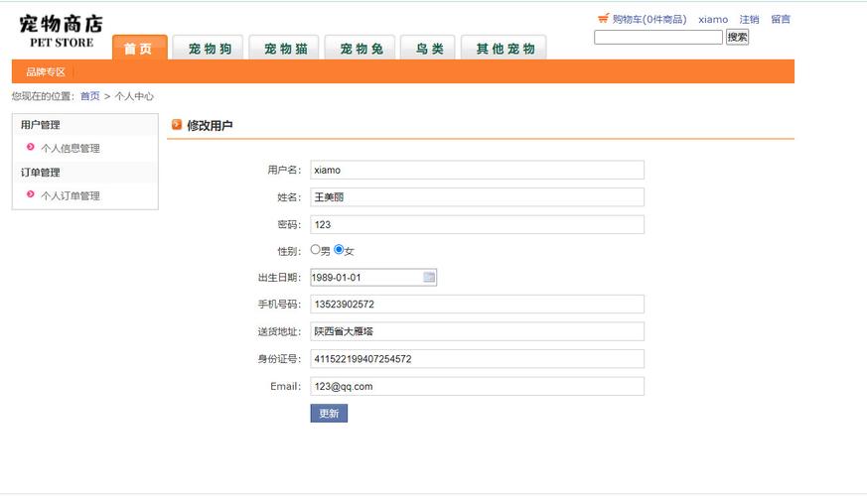Open the 宠物狗 tab
Viewport: 867px width, 496px height.
coord(210,48)
